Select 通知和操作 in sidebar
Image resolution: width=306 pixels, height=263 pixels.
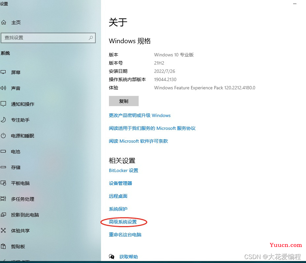point(23,104)
